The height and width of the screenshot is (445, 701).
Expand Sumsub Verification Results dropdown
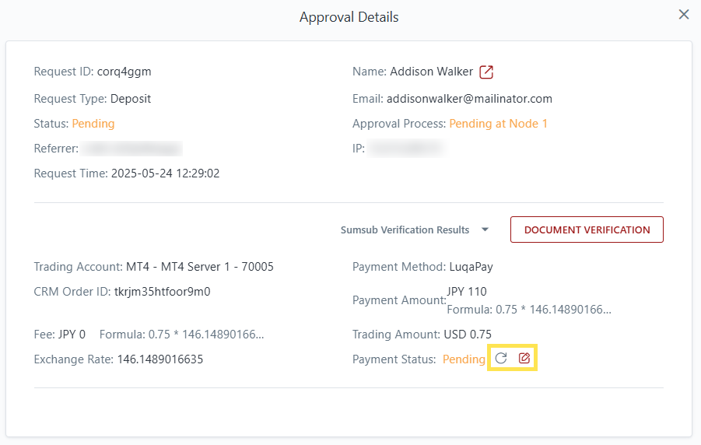[415, 230]
